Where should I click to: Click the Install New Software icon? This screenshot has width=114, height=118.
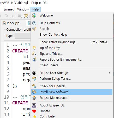pyautogui.click(x=34, y=92)
